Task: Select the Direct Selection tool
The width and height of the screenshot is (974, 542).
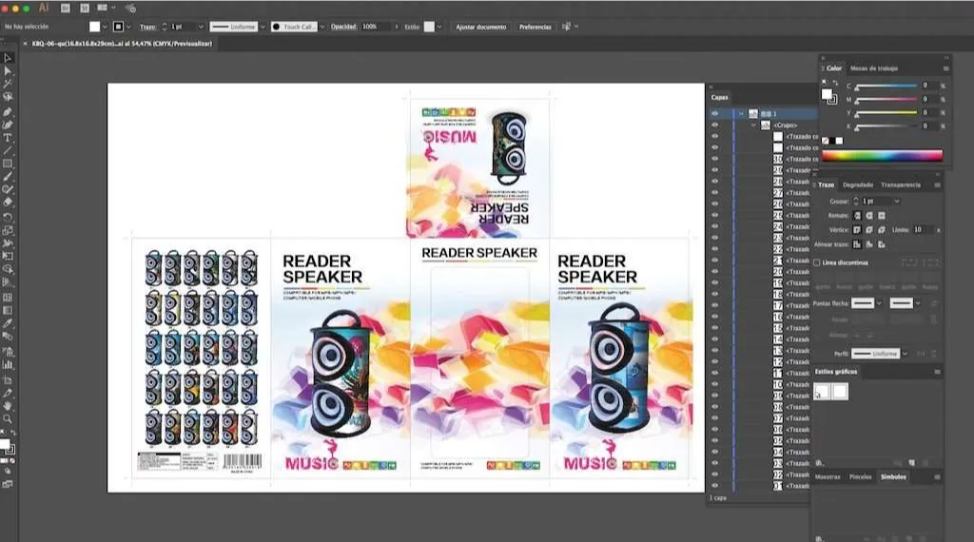Action: point(8,71)
